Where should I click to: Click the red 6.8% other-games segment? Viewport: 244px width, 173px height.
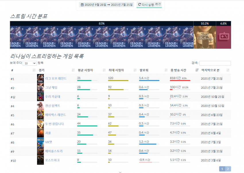pos(223,35)
